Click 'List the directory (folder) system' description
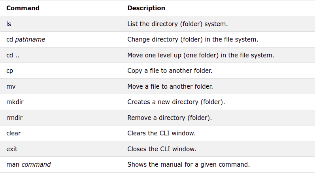This screenshot has height=173, width=315. (177, 24)
